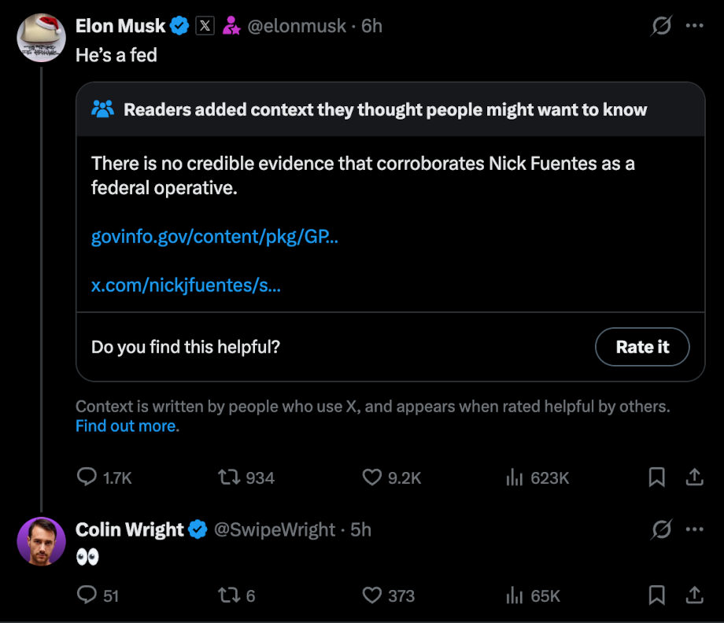Open Colin Wright's profile picture
The width and height of the screenshot is (724, 623).
coord(41,541)
